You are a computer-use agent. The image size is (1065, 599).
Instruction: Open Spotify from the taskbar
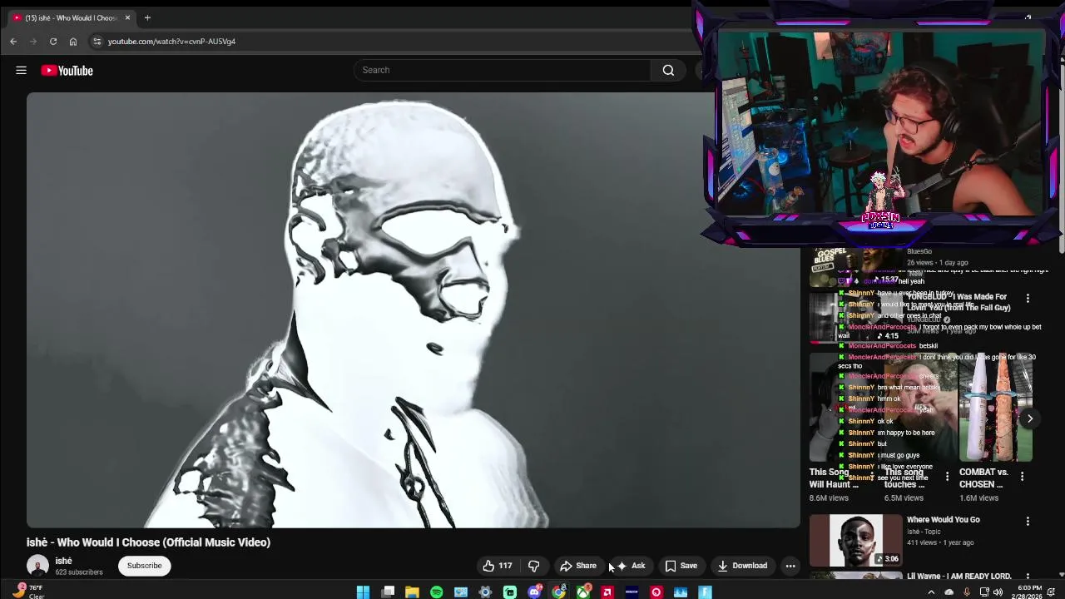pos(436,592)
